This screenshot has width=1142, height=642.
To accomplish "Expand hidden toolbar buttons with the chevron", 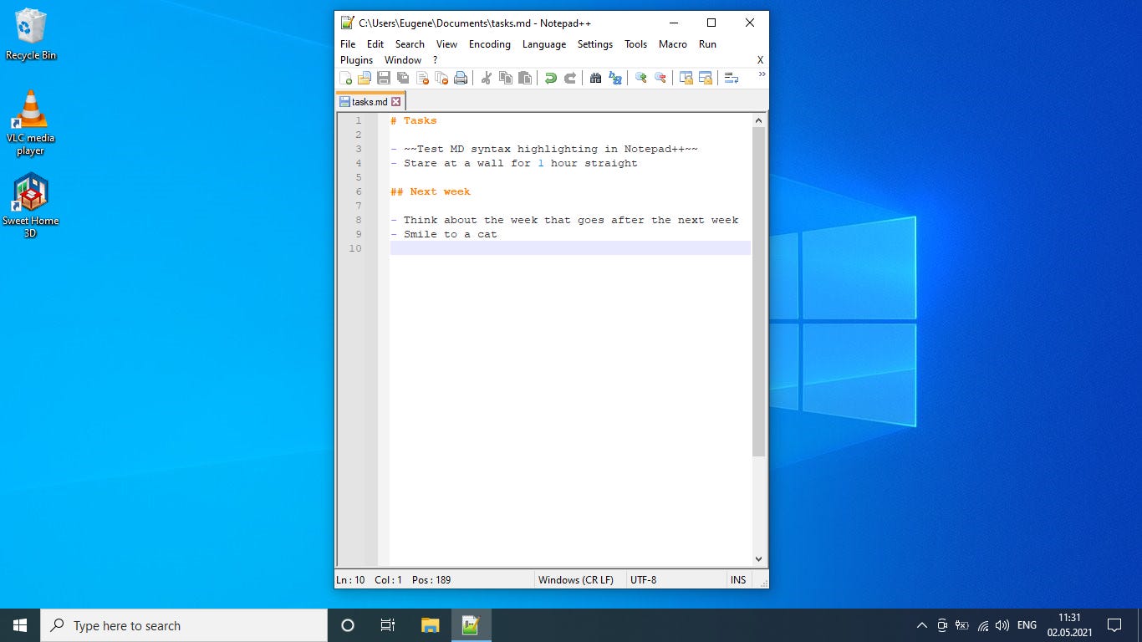I will click(x=762, y=75).
